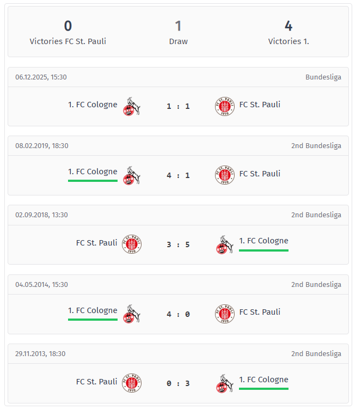The image size is (356, 410).
Task: Open the 4 : 1 match result
Action: point(178,175)
